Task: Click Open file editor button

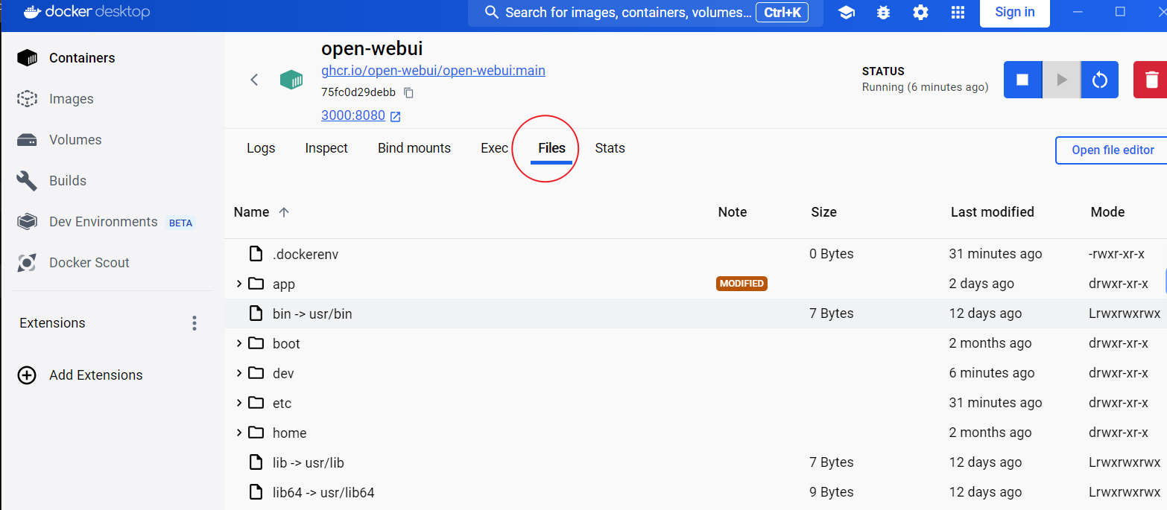Action: click(x=1112, y=150)
